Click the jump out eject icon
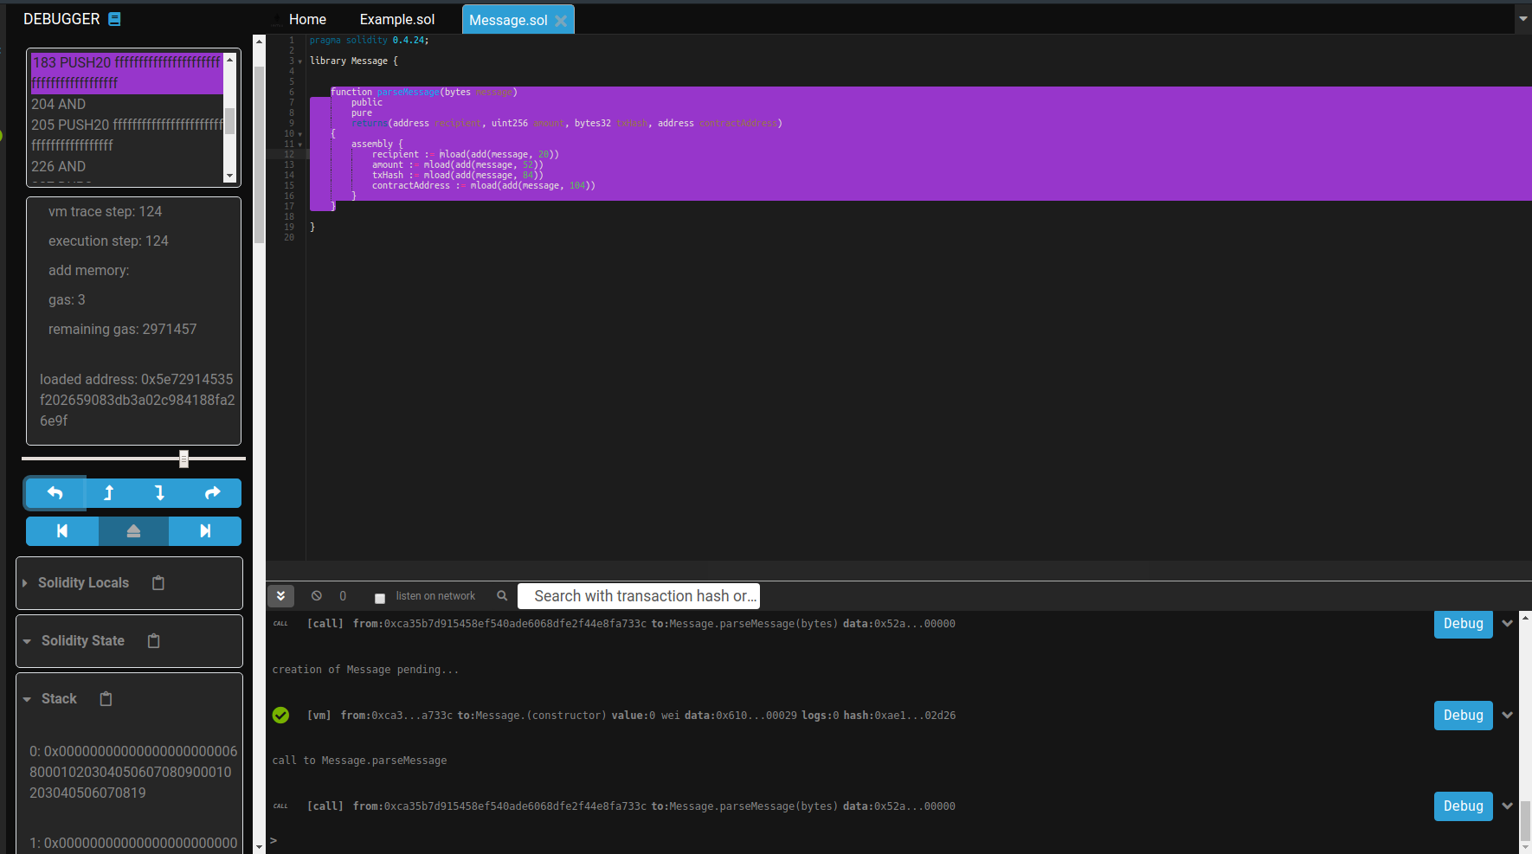Viewport: 1532px width, 854px height. (133, 530)
